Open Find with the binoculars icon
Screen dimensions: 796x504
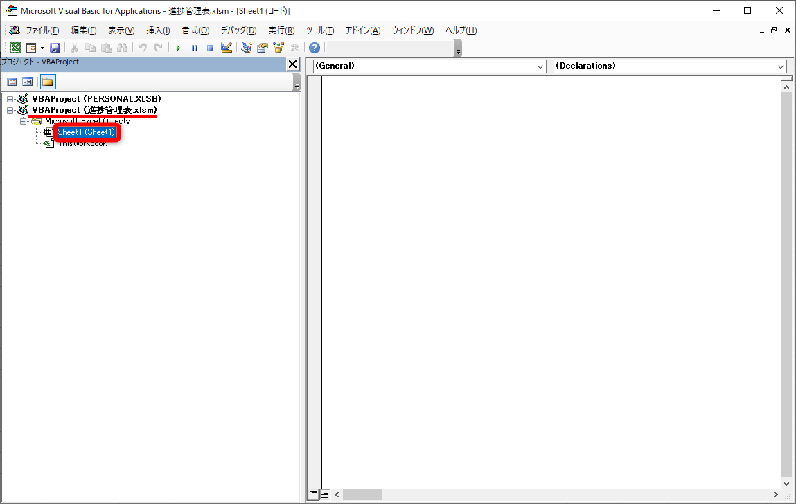(123, 48)
